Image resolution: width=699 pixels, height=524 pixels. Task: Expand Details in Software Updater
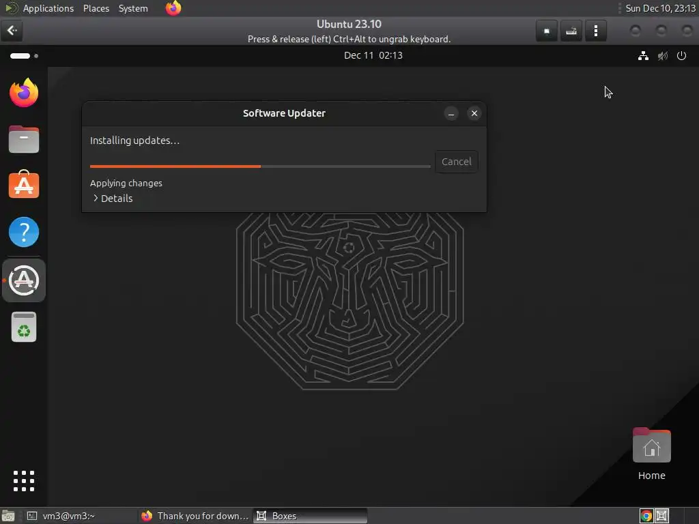coord(113,199)
